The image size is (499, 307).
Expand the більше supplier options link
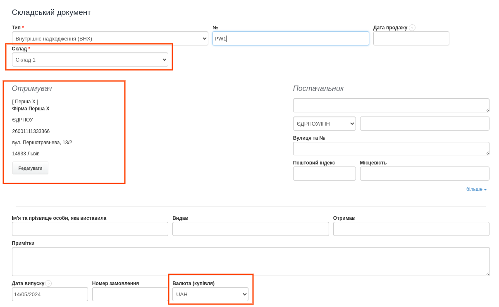[476, 189]
